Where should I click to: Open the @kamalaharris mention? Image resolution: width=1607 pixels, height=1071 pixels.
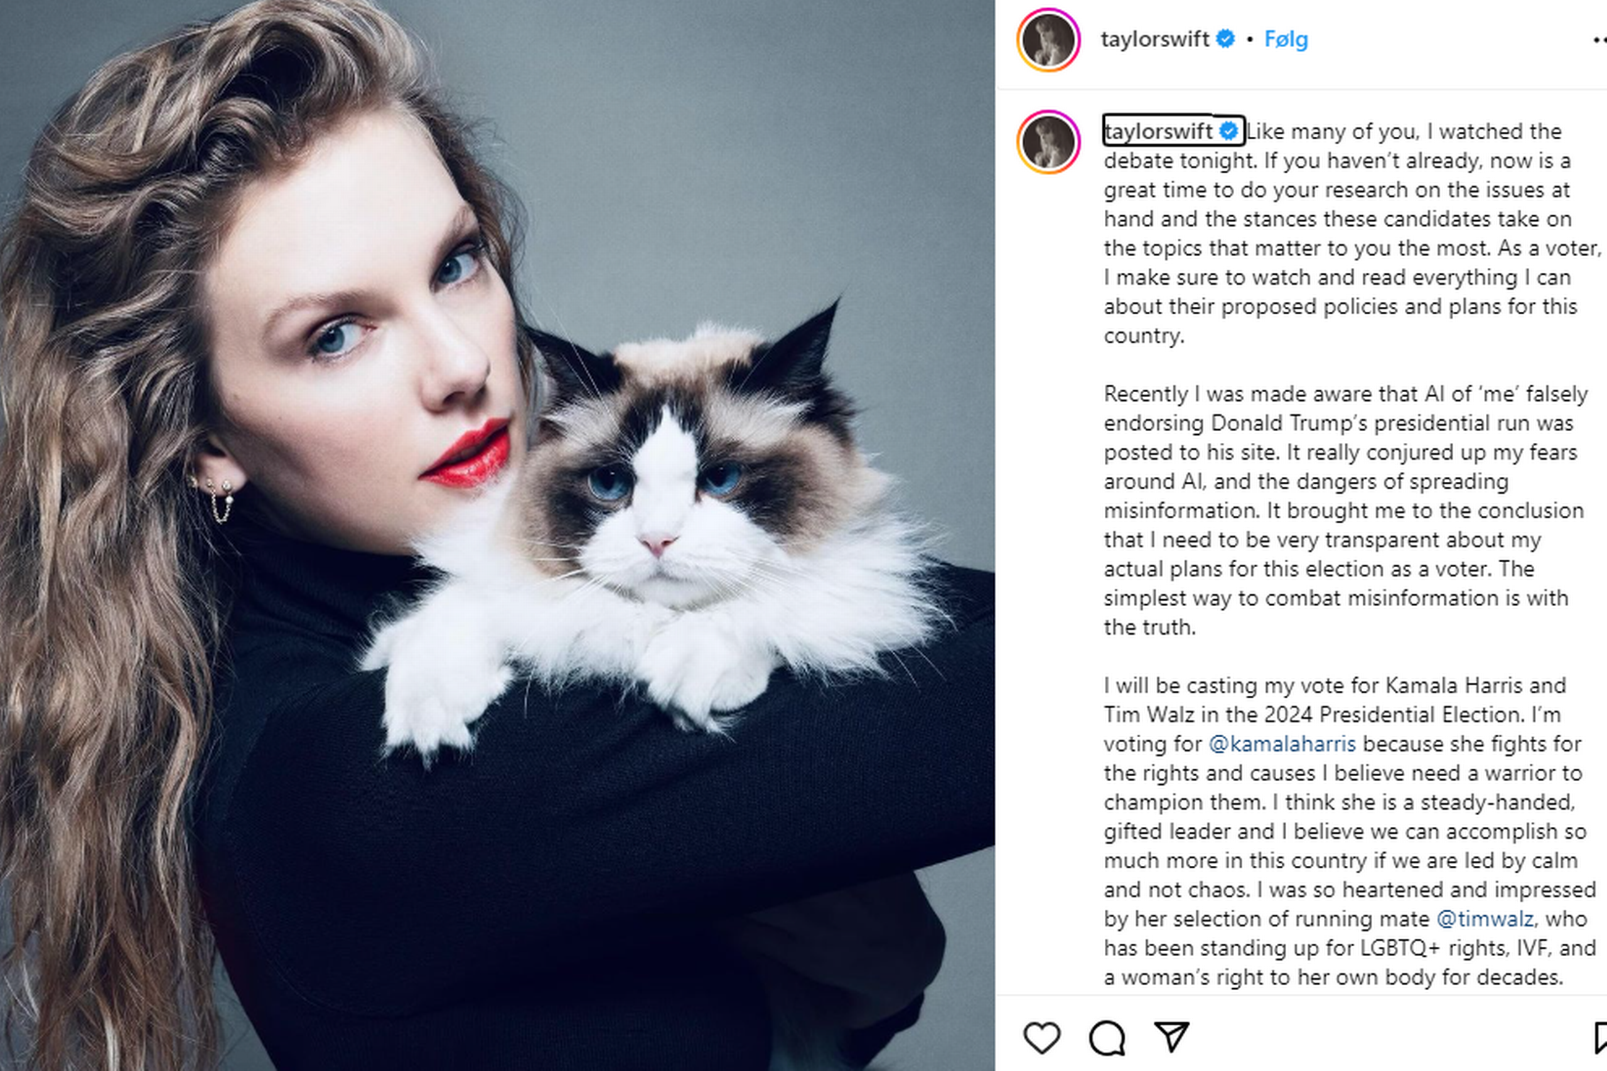pos(1282,744)
